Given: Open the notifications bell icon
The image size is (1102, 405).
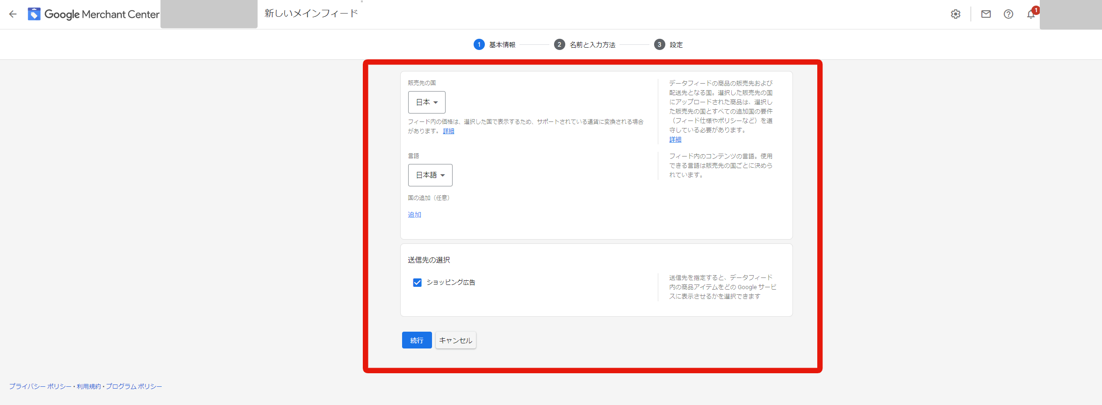Looking at the screenshot, I should 1031,14.
